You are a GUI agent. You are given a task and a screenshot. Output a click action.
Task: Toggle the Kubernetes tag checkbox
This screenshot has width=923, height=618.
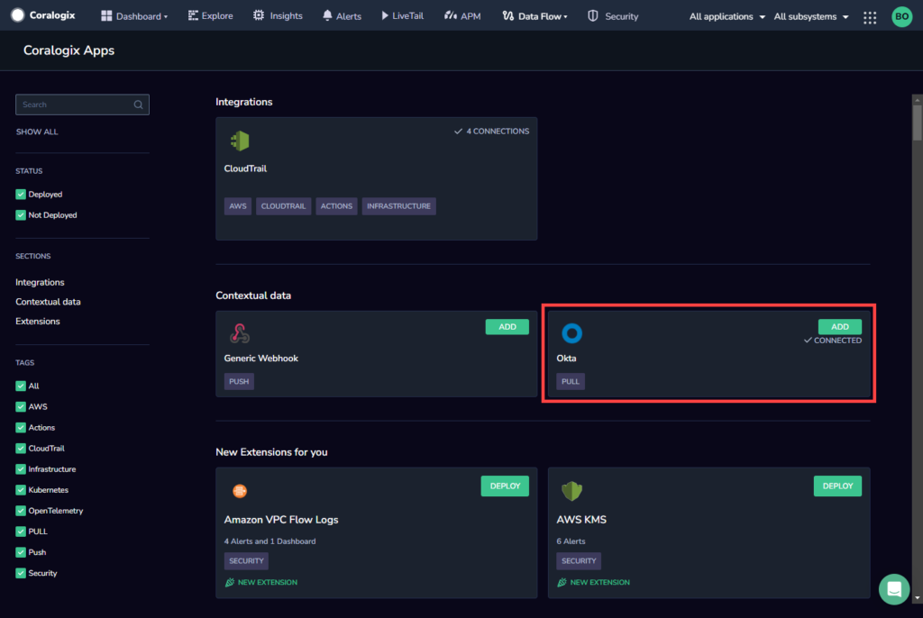21,490
